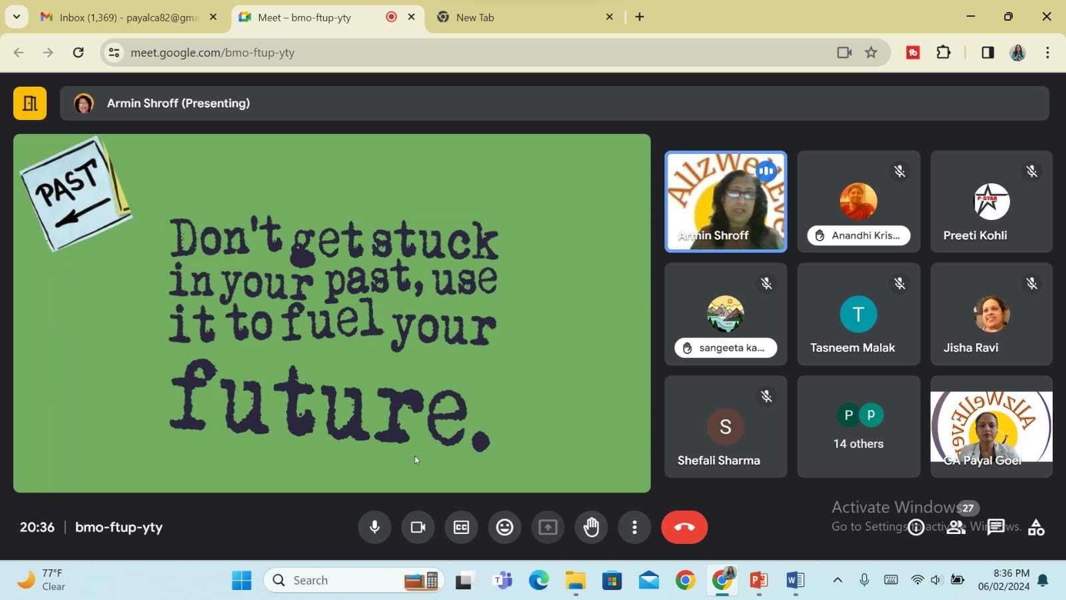Open the in-call chat panel
This screenshot has height=600, width=1066.
[996, 527]
